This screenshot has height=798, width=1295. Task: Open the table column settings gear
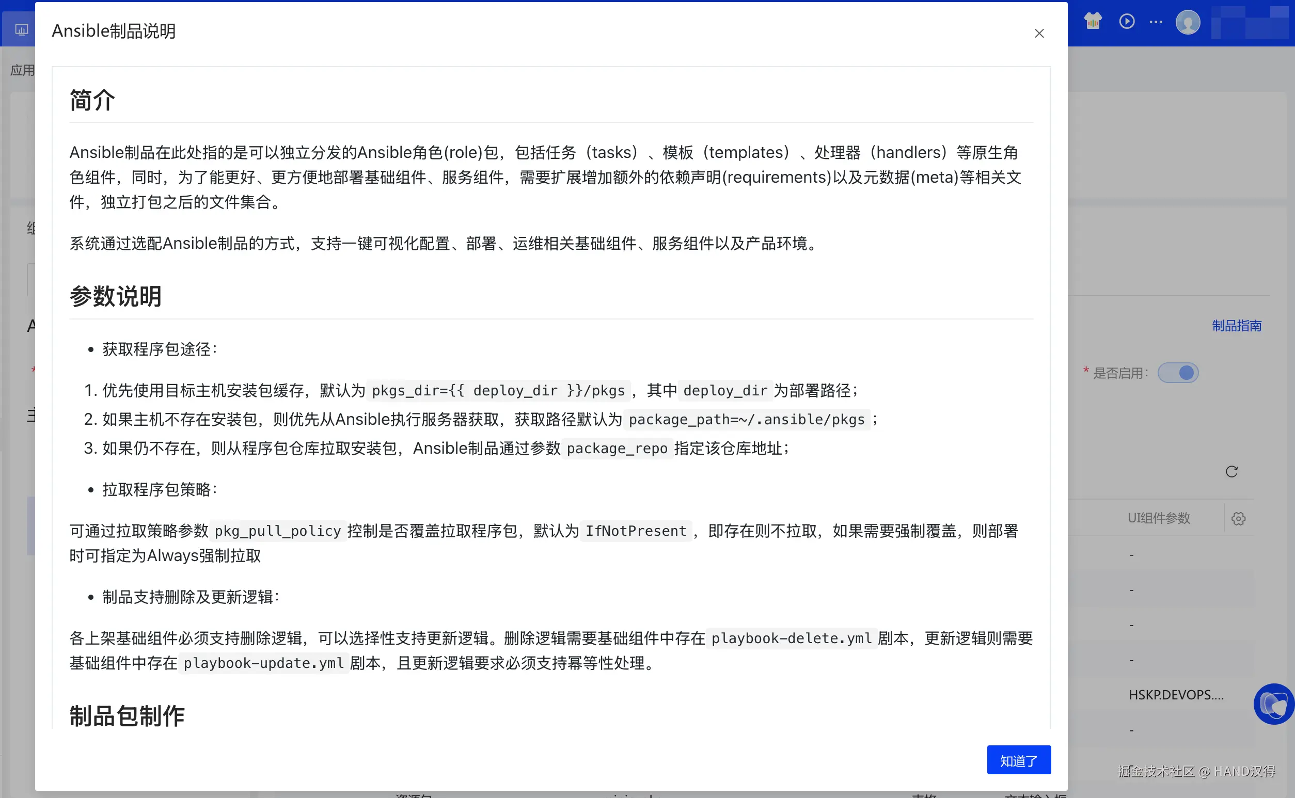point(1238,518)
